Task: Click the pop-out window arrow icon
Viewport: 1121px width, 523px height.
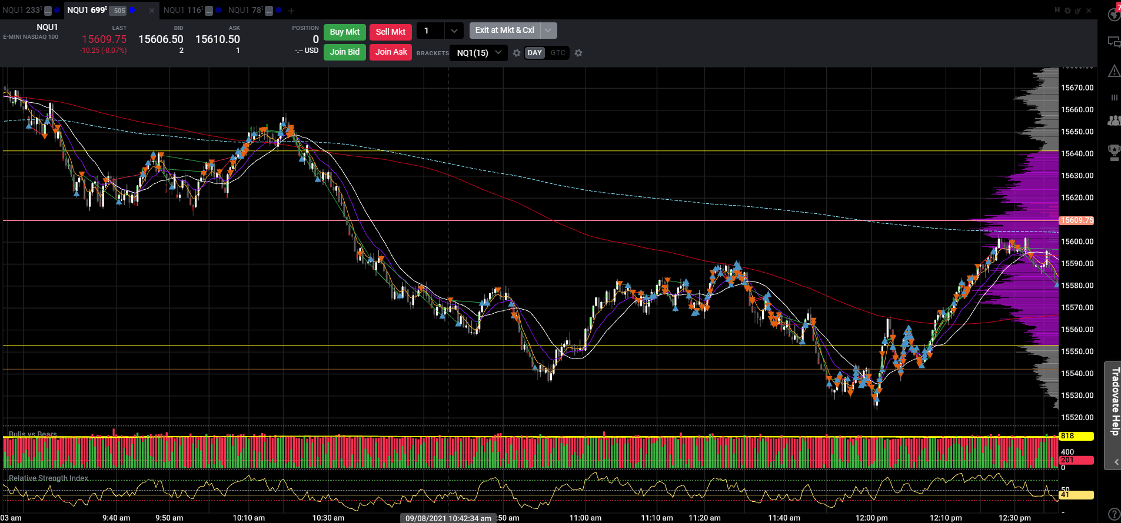Action: point(1078,11)
